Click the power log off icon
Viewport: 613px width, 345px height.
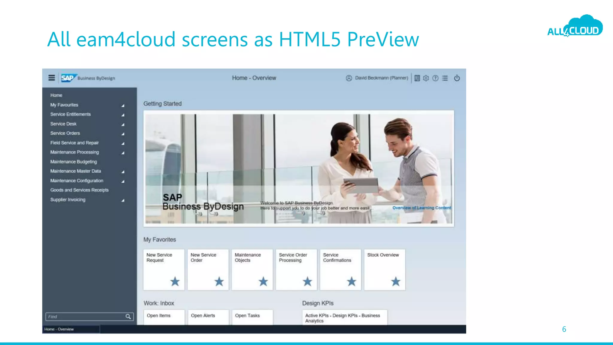coord(457,78)
